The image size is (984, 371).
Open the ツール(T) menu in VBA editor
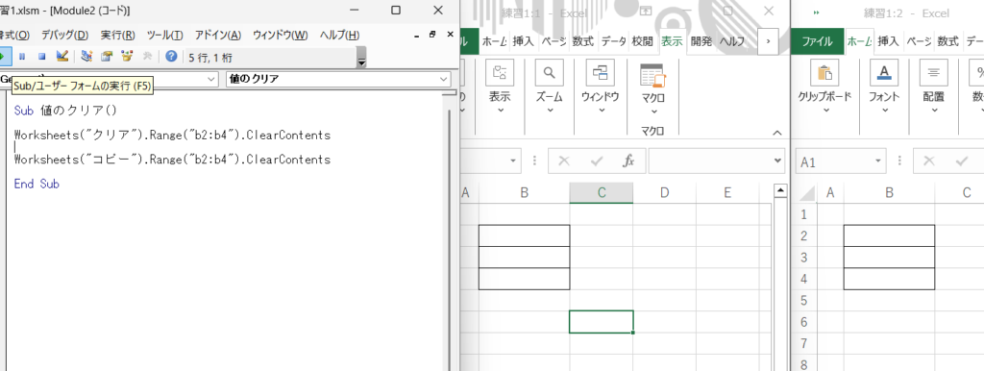pyautogui.click(x=164, y=35)
